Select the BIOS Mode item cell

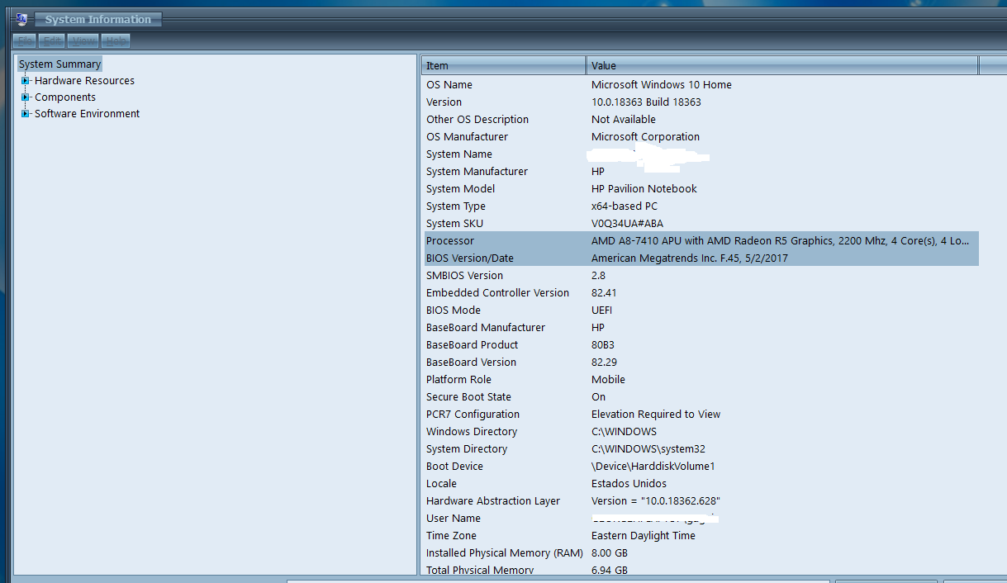pos(454,310)
